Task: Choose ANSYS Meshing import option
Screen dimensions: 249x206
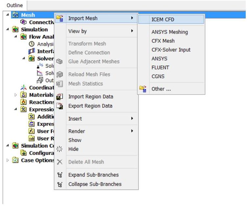Action: click(x=171, y=32)
